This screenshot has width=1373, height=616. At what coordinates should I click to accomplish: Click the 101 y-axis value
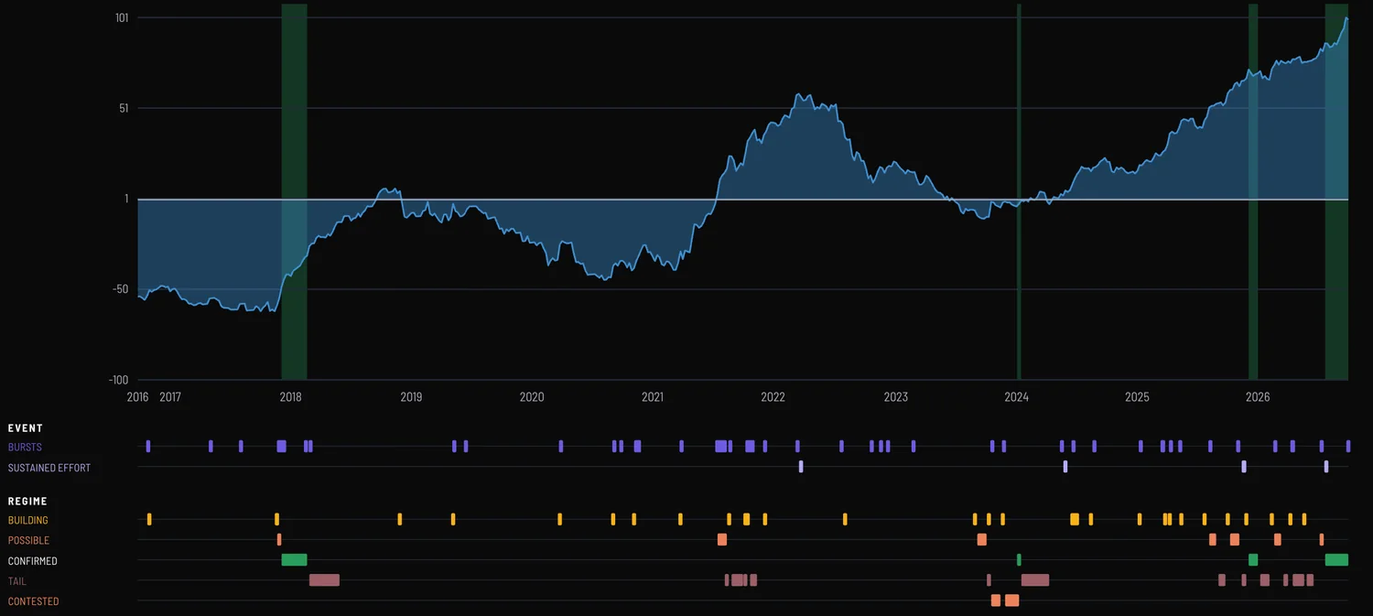pyautogui.click(x=122, y=18)
